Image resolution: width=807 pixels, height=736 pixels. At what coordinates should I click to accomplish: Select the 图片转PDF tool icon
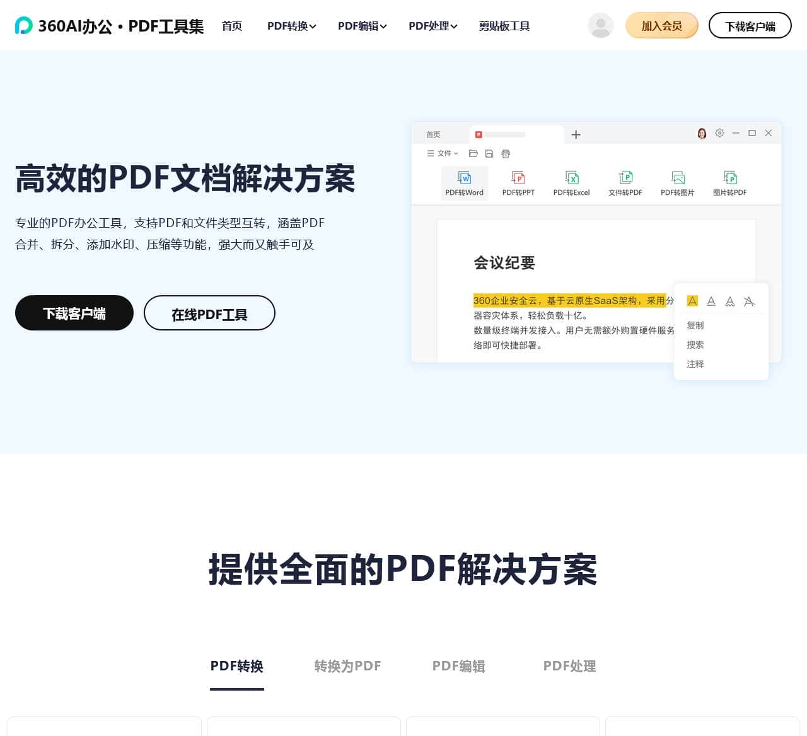(729, 178)
